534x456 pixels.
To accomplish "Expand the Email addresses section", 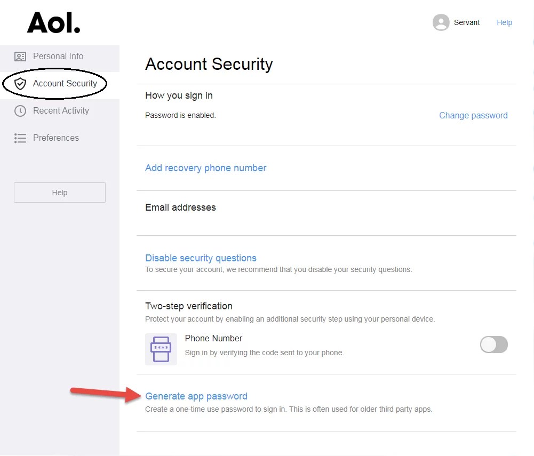I will (x=180, y=207).
